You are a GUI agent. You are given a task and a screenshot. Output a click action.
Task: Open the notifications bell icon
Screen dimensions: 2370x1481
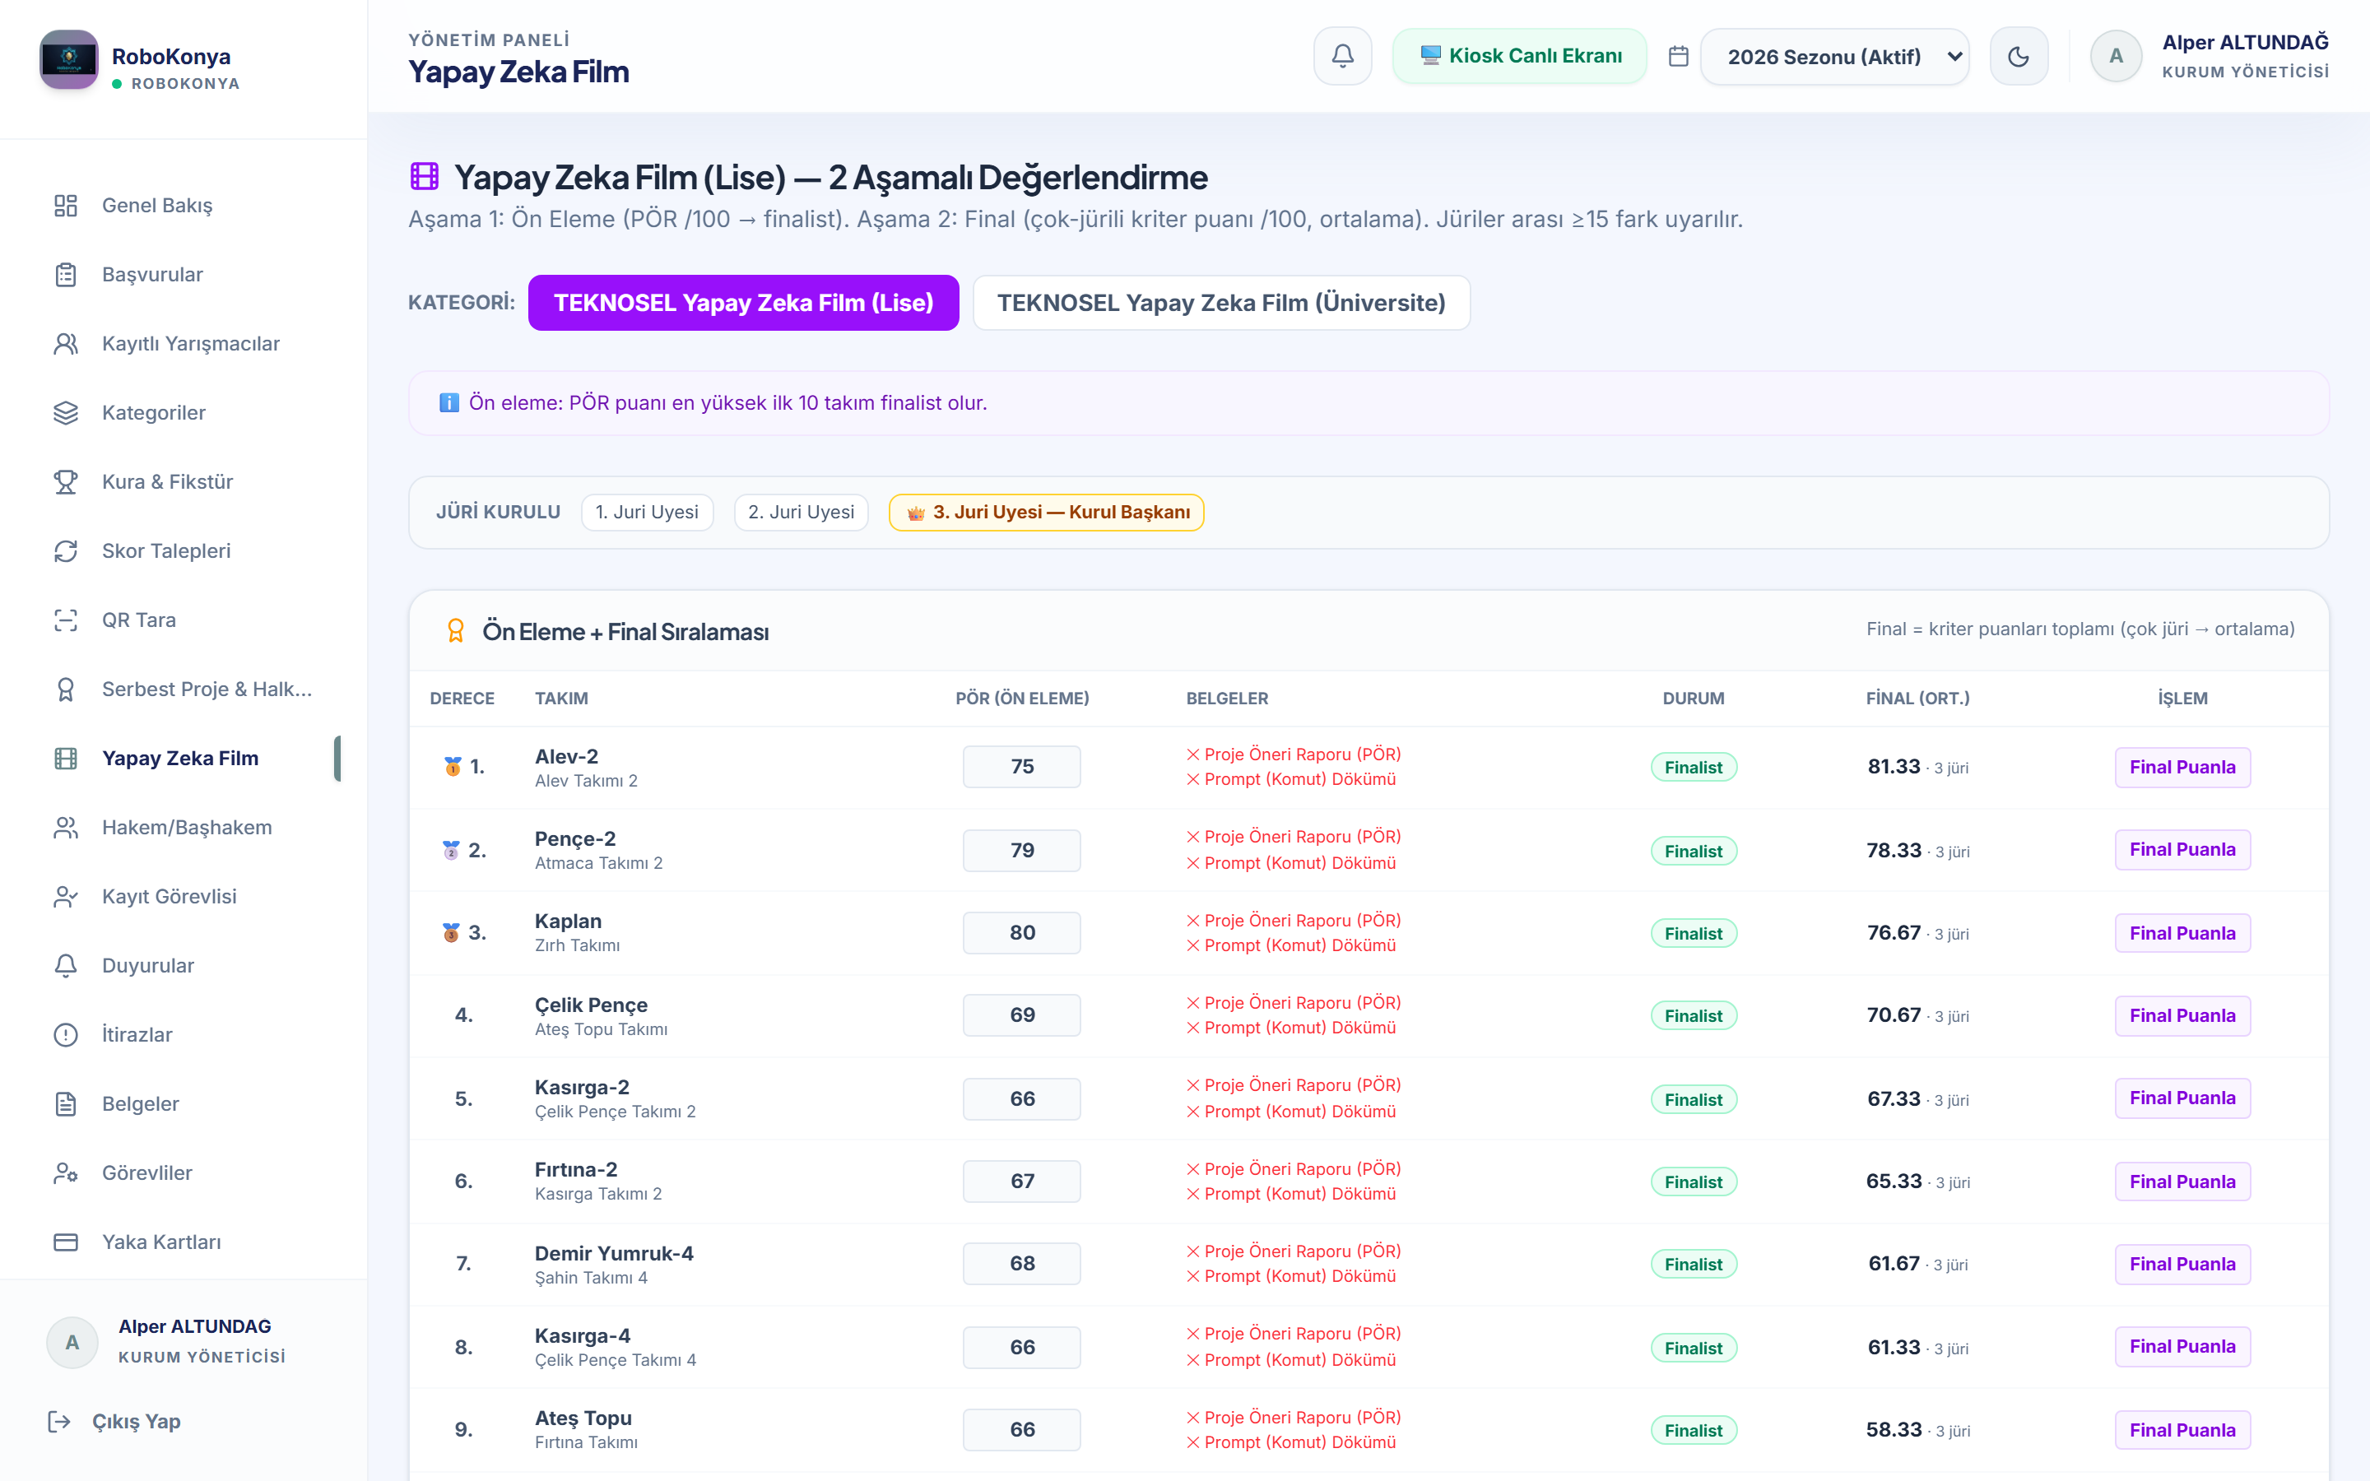tap(1343, 57)
